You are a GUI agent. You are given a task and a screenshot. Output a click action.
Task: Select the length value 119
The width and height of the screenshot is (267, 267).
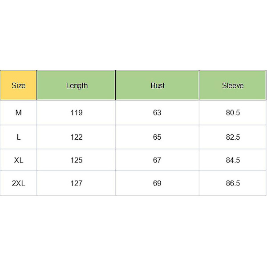click(77, 113)
